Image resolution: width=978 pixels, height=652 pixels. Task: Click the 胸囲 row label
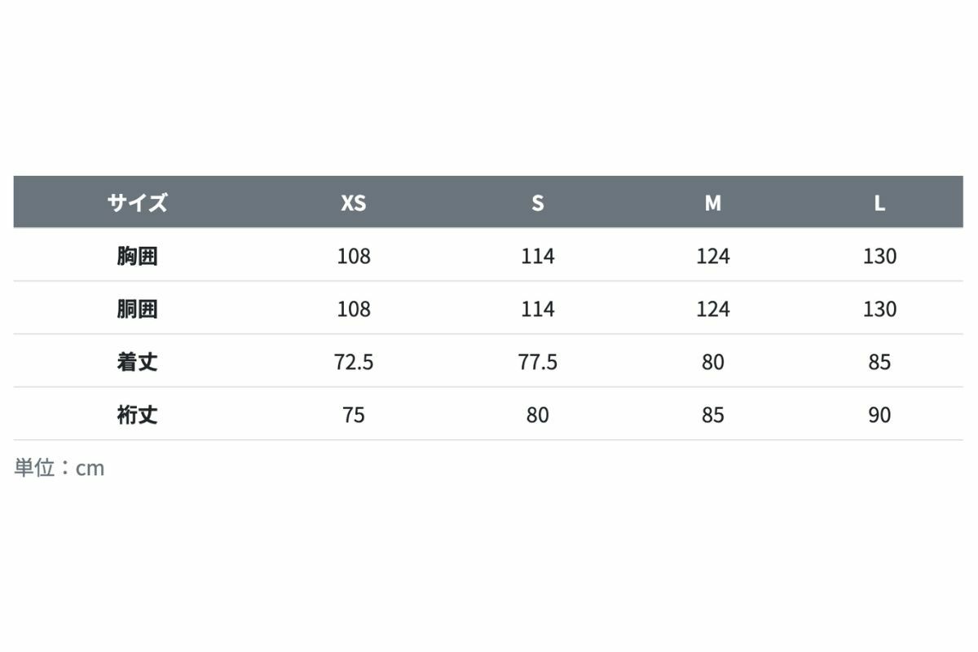pos(137,256)
